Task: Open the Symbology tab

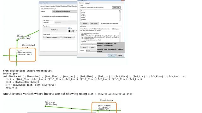Action: click(64, 6)
